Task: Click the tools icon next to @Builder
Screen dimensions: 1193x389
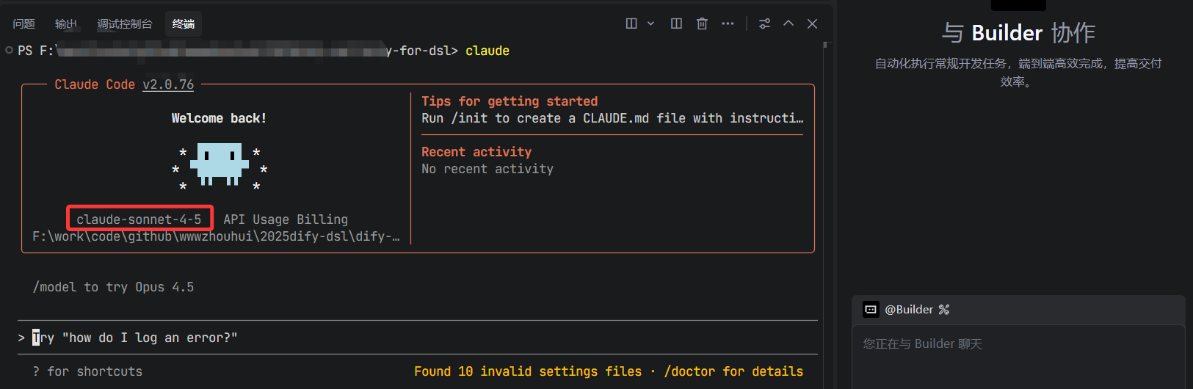Action: [x=944, y=310]
